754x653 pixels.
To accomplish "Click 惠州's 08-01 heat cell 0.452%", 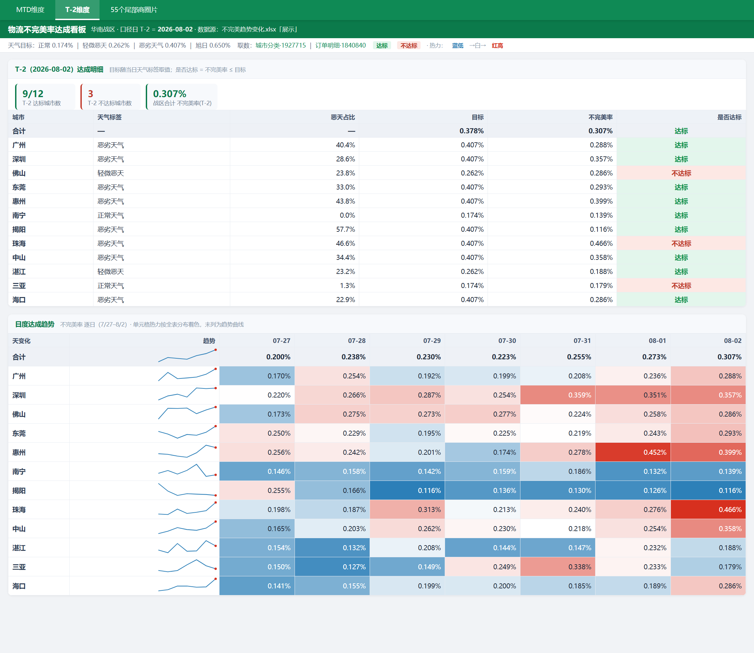I will 633,452.
